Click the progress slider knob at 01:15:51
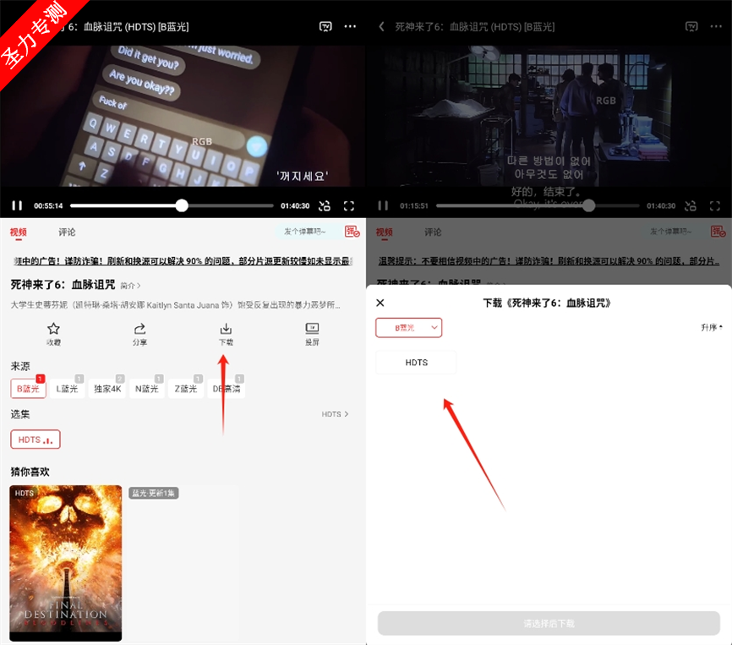 [x=588, y=205]
